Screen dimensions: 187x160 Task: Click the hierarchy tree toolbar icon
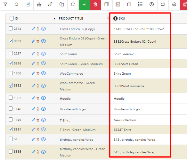pos(39,4)
